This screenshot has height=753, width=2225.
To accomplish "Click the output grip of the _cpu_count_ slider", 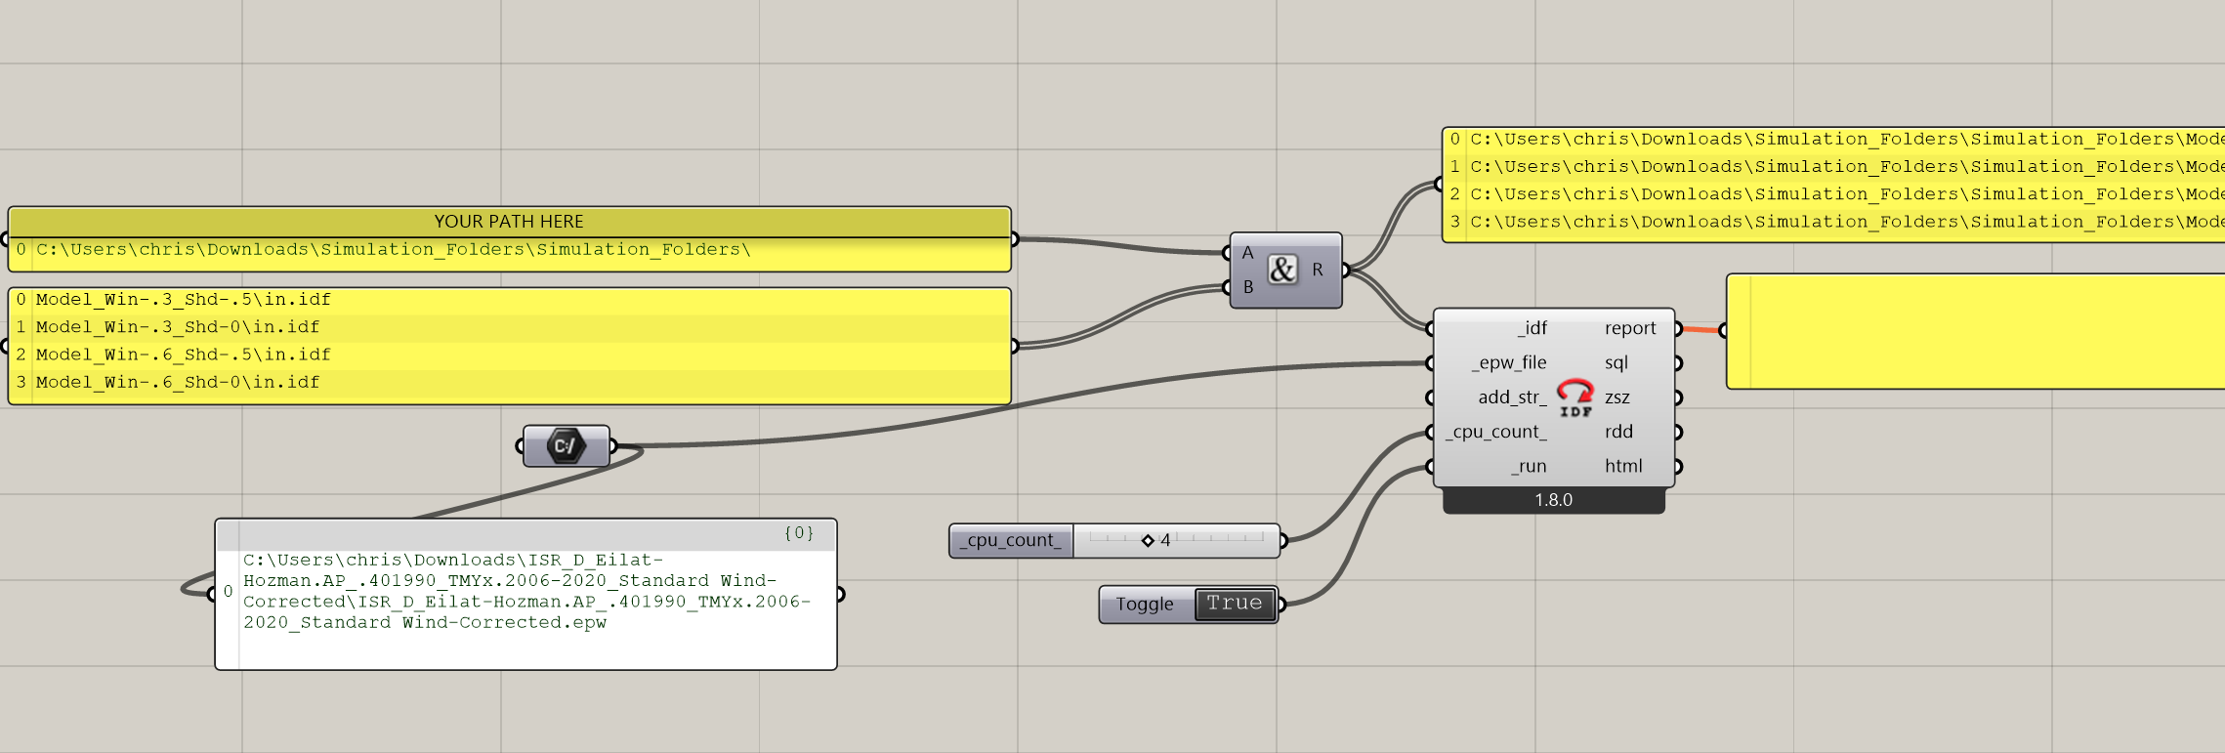I will pos(1283,540).
